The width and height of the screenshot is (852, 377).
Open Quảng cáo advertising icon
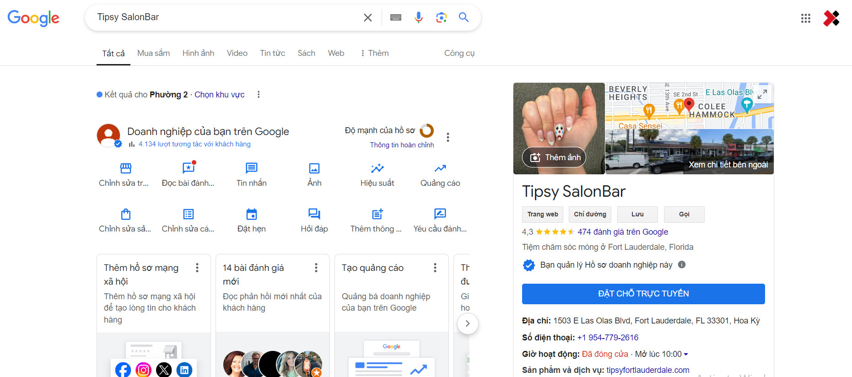[440, 168]
